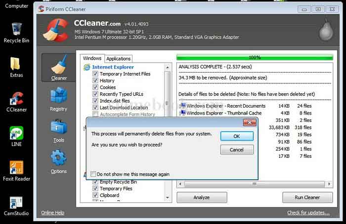This screenshot has width=346, height=224.
Task: Click the cleaner list scroll down arrow
Action: (x=167, y=197)
